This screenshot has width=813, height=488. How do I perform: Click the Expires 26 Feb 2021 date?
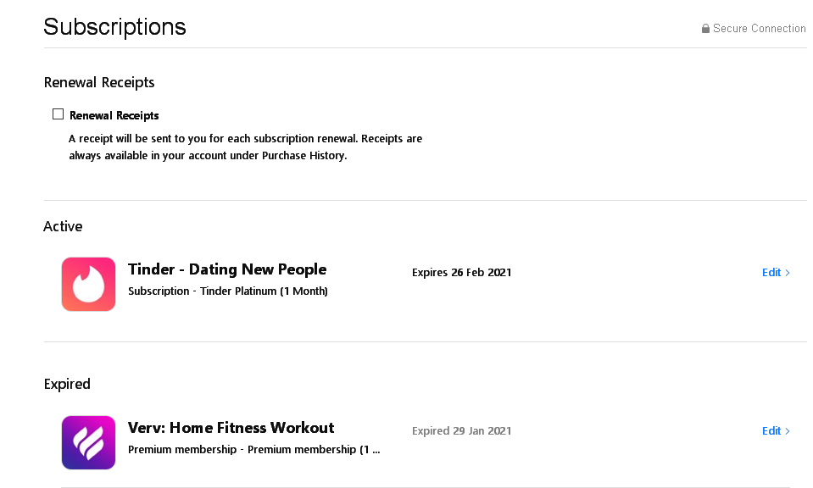tap(461, 273)
